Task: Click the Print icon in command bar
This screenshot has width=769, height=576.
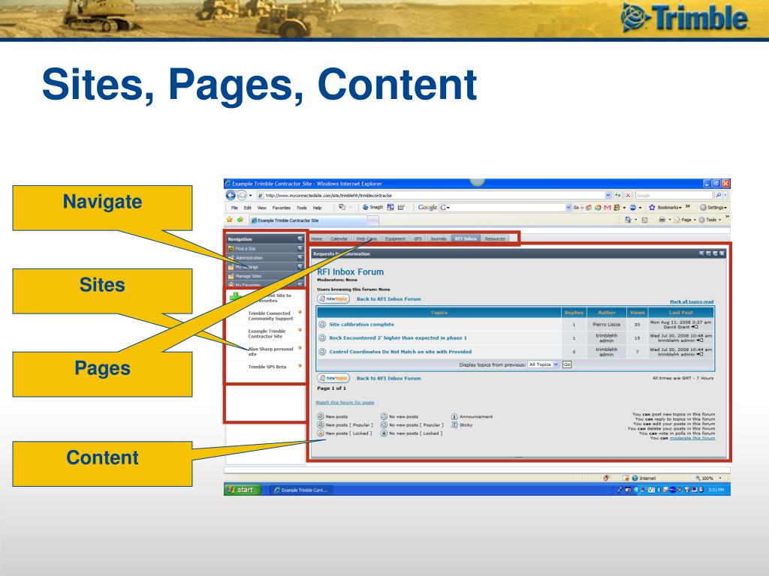Action: pos(662,220)
